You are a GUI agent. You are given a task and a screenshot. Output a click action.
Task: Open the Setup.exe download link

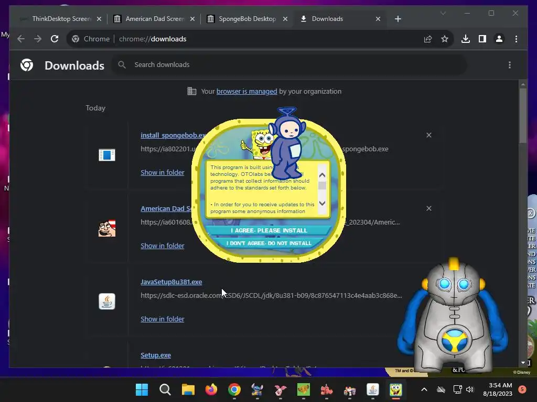(155, 355)
